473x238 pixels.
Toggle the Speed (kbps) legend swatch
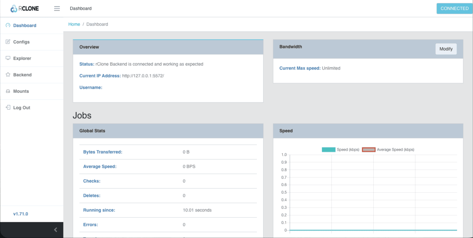click(328, 150)
